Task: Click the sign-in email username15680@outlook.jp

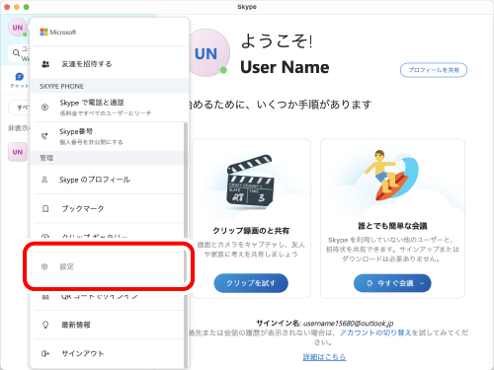Action: [x=349, y=324]
